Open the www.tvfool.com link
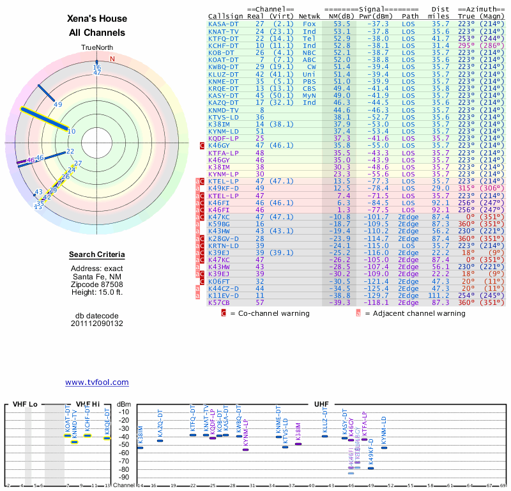Image resolution: width=511 pixels, height=491 pixels. (97, 382)
